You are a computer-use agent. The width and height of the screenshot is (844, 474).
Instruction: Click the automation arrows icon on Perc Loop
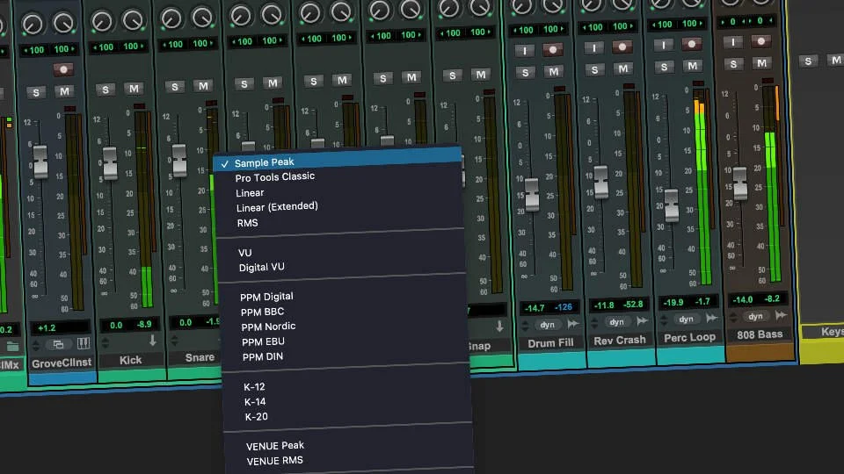711,318
